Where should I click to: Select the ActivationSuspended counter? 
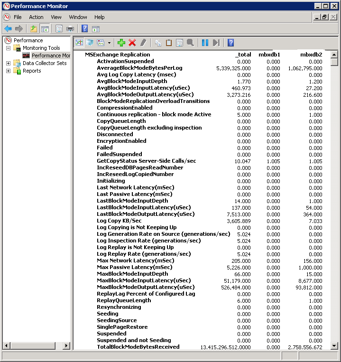125,61
